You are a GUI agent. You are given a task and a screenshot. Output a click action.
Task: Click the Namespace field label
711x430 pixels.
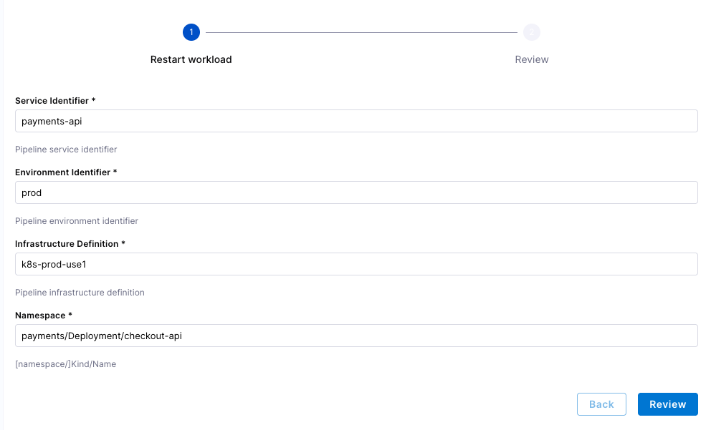(x=44, y=316)
